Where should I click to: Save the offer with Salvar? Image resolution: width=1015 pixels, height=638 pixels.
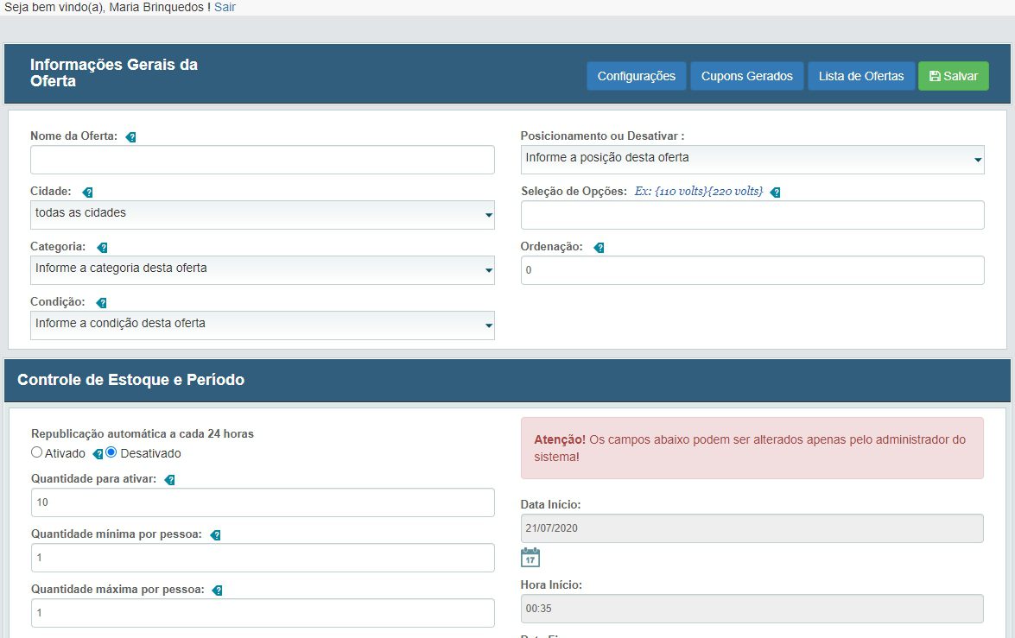tap(954, 76)
